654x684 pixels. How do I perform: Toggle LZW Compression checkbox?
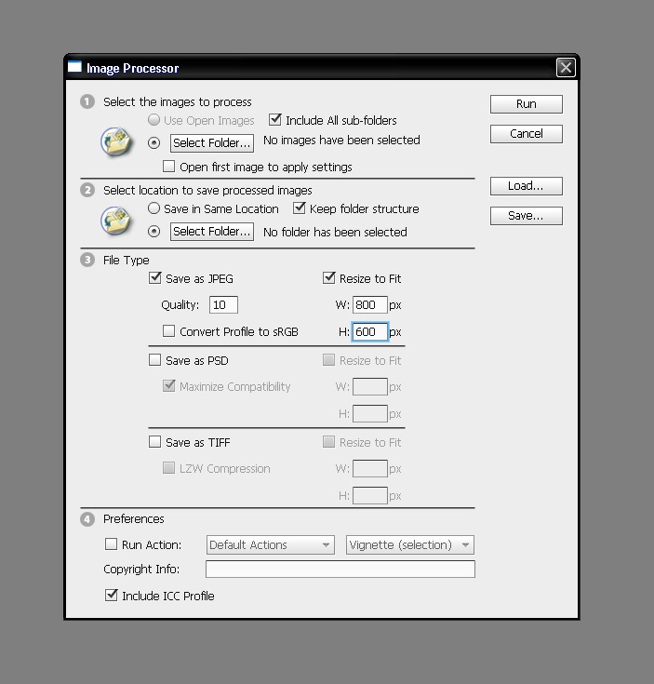[168, 468]
